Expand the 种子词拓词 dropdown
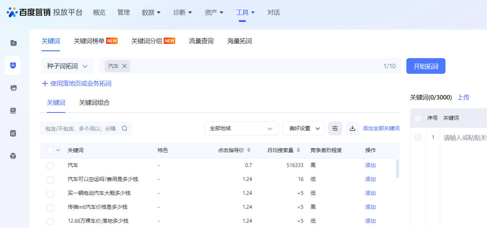Screen dimensions: 487x228 (67, 66)
